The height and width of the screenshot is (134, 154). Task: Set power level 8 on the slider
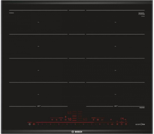[x=100, y=124]
